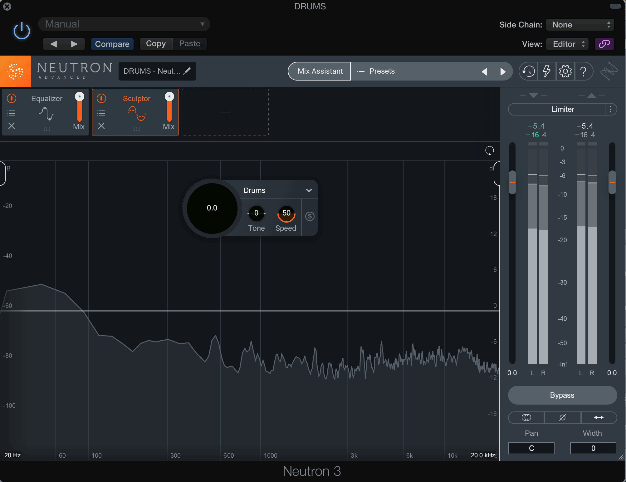Image resolution: width=626 pixels, height=482 pixels.
Task: Grab the Sculptor module reorder handle dots
Action: 137,129
